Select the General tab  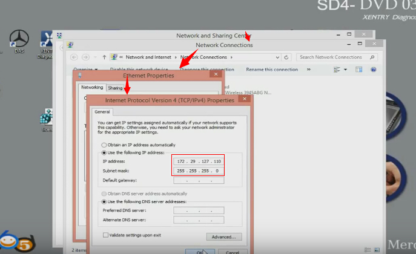[102, 112]
